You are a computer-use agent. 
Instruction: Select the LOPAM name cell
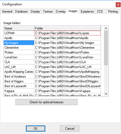pos(19,33)
